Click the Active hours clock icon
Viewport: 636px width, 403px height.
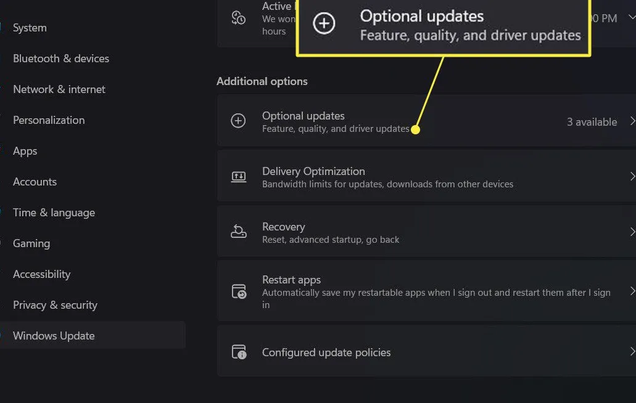click(239, 18)
